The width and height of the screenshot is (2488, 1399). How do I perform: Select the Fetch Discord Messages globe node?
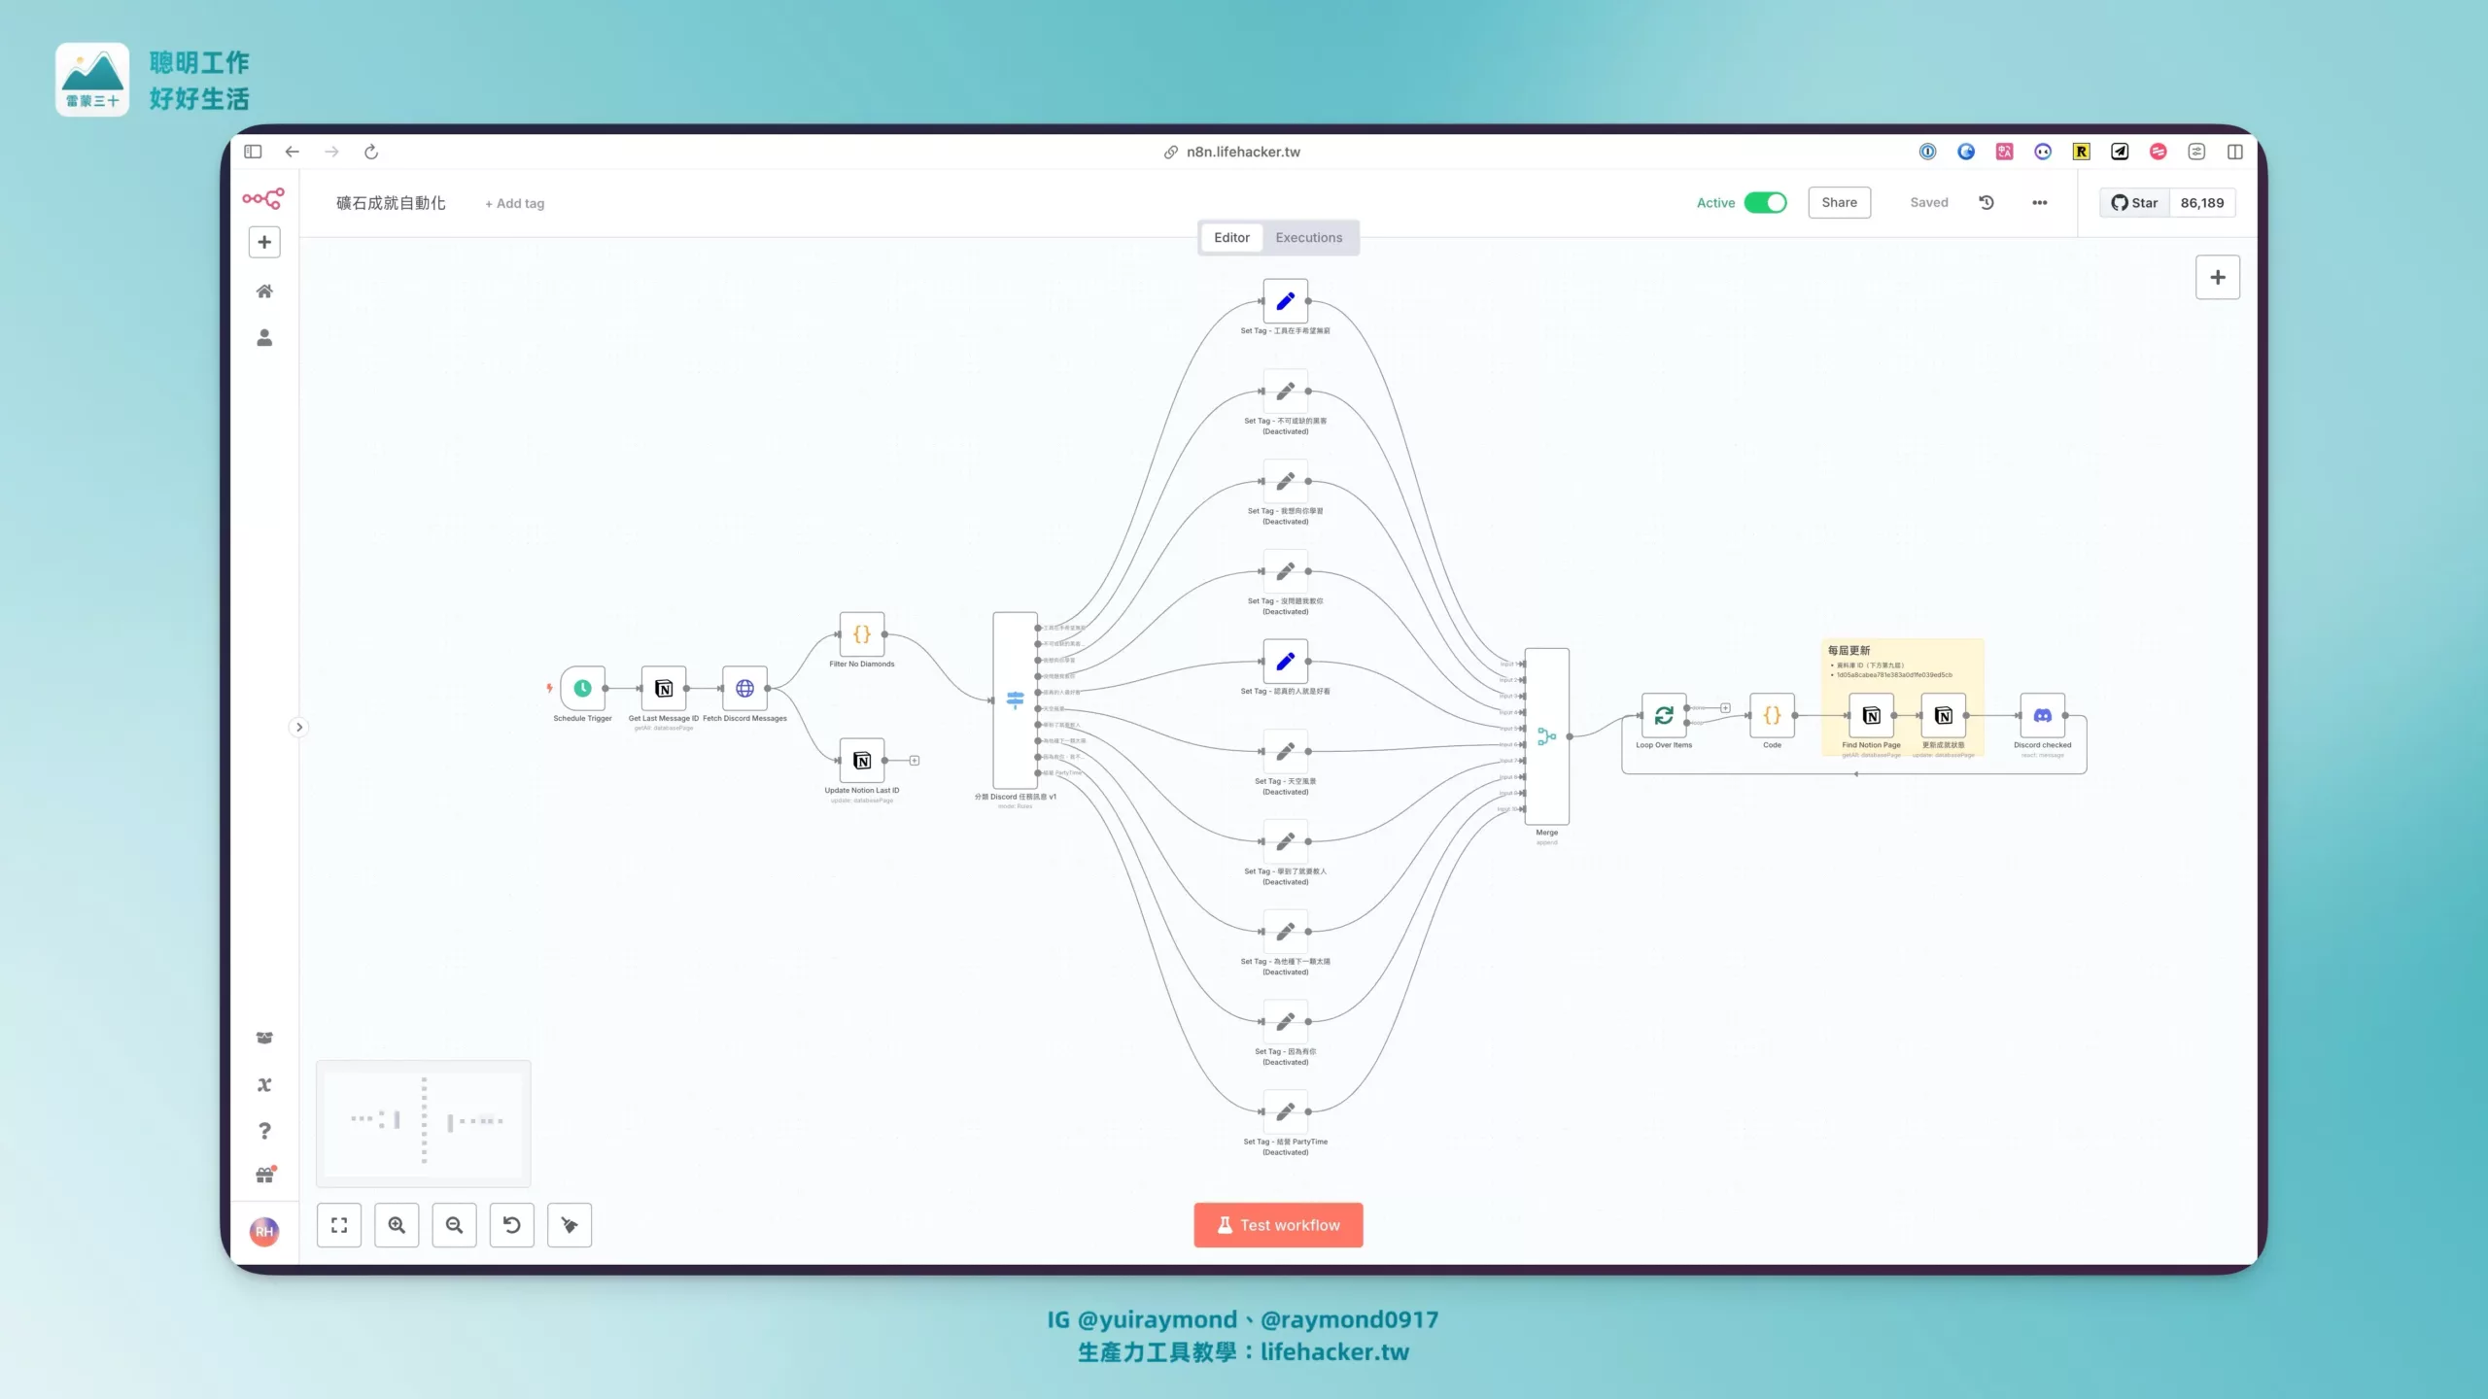tap(744, 688)
